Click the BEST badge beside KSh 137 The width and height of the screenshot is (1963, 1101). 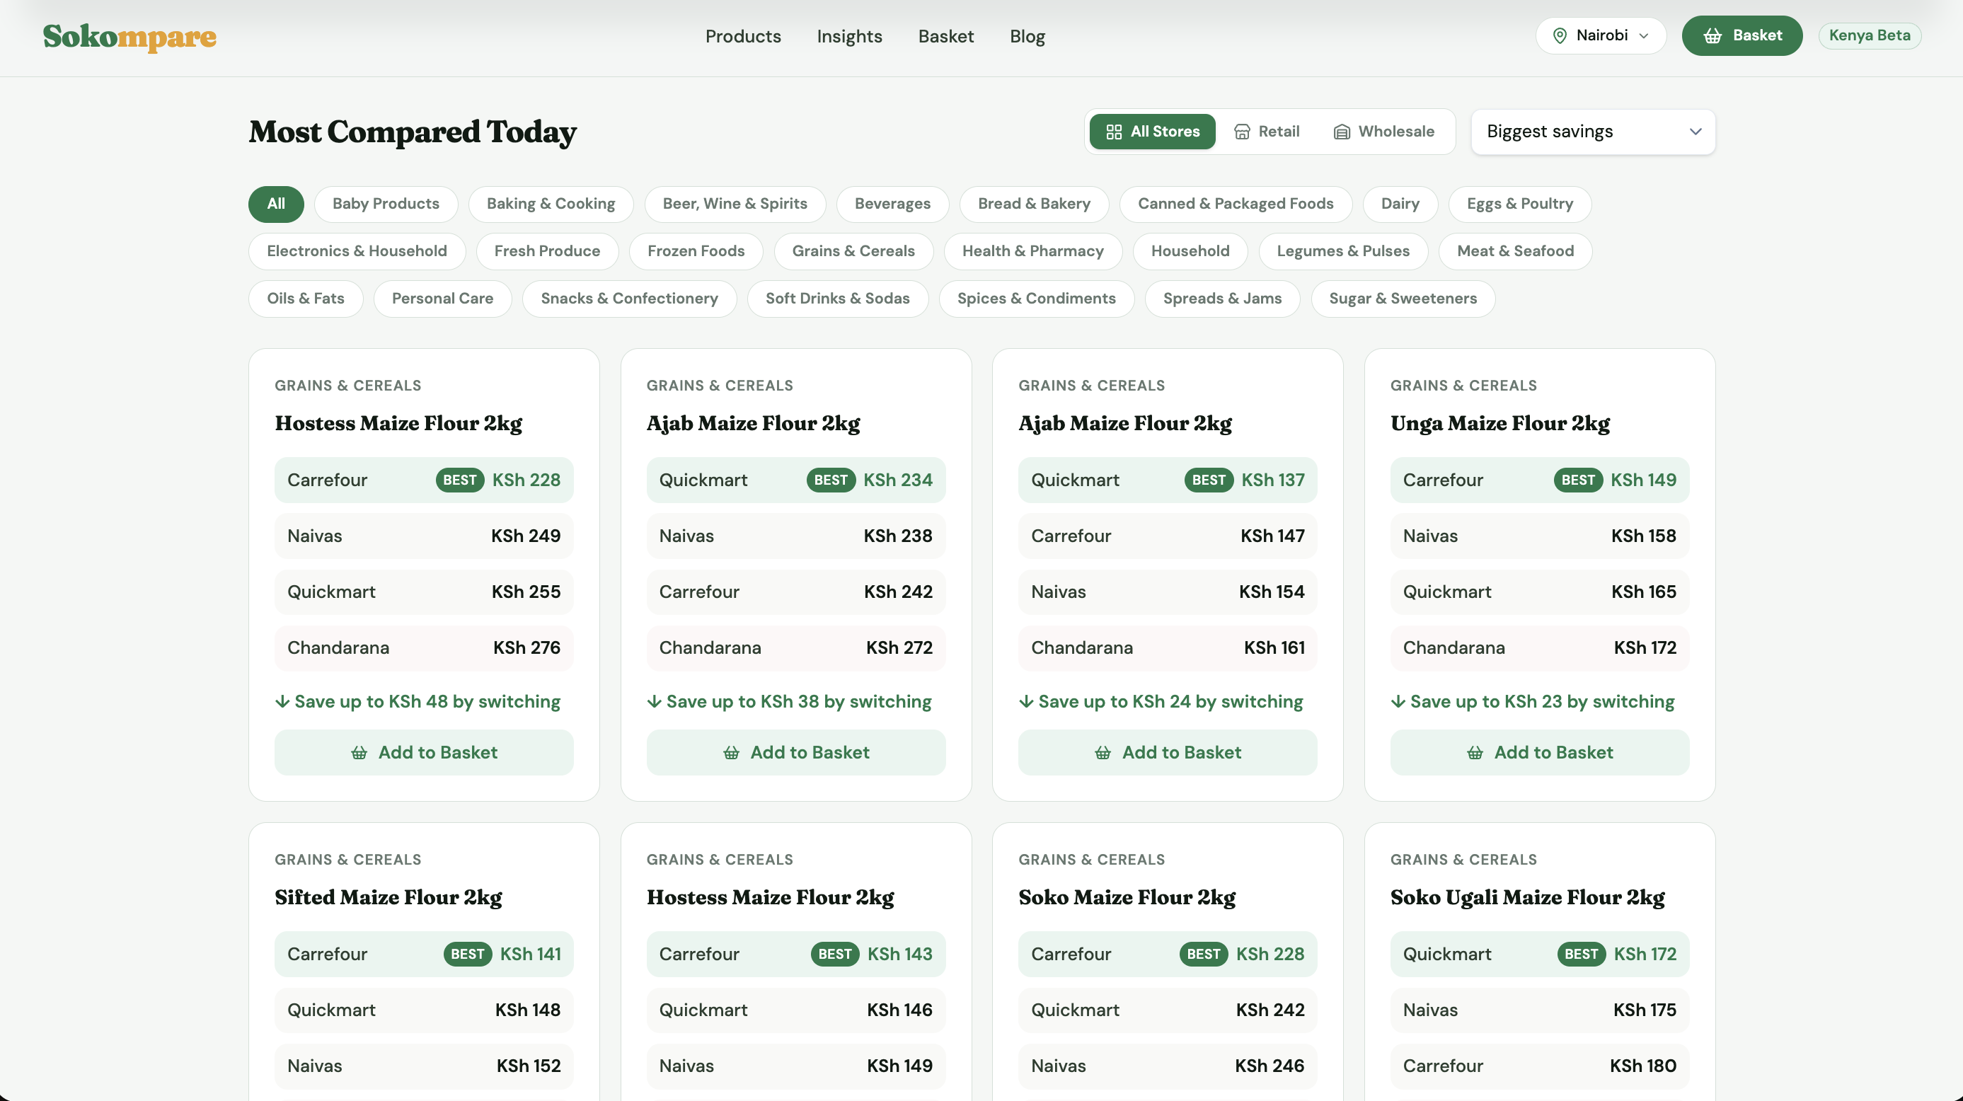coord(1209,480)
